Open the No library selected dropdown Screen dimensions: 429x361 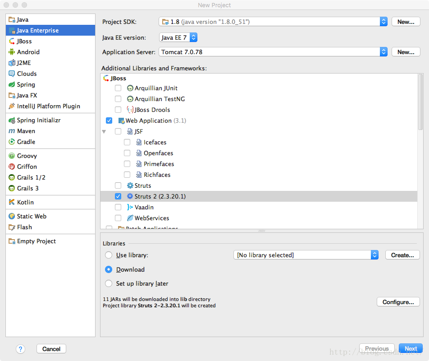(306, 255)
